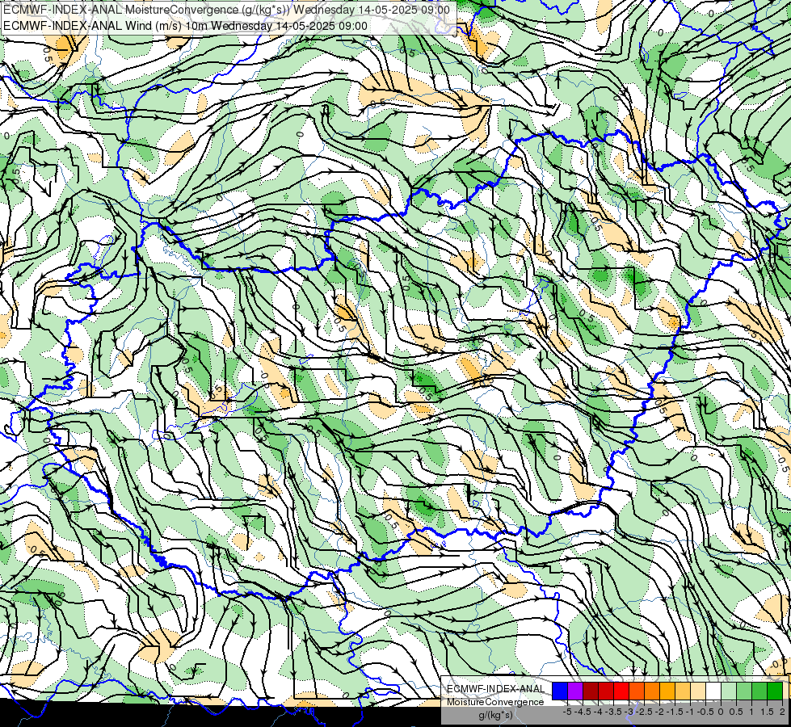Click the MoistureConvergence title line at top
This screenshot has width=791, height=727.
click(x=226, y=10)
